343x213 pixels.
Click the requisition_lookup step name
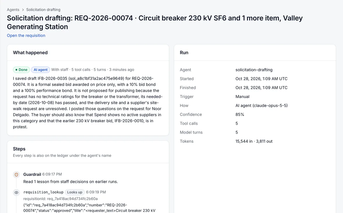coord(43,192)
